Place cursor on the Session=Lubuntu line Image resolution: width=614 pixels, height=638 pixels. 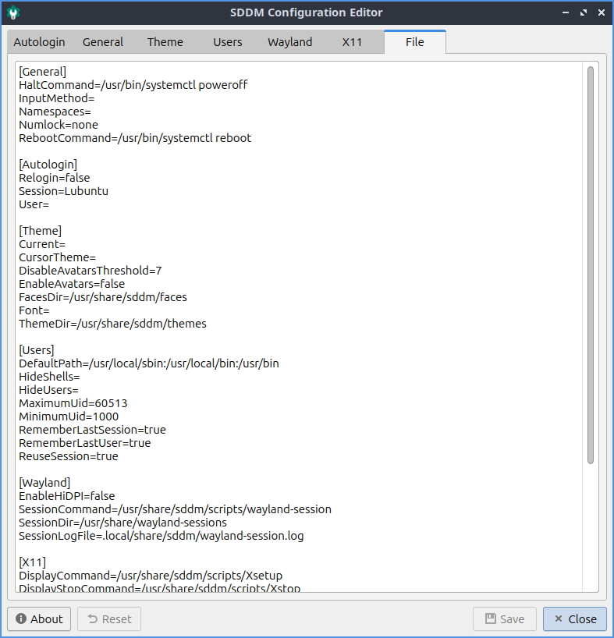tap(64, 191)
